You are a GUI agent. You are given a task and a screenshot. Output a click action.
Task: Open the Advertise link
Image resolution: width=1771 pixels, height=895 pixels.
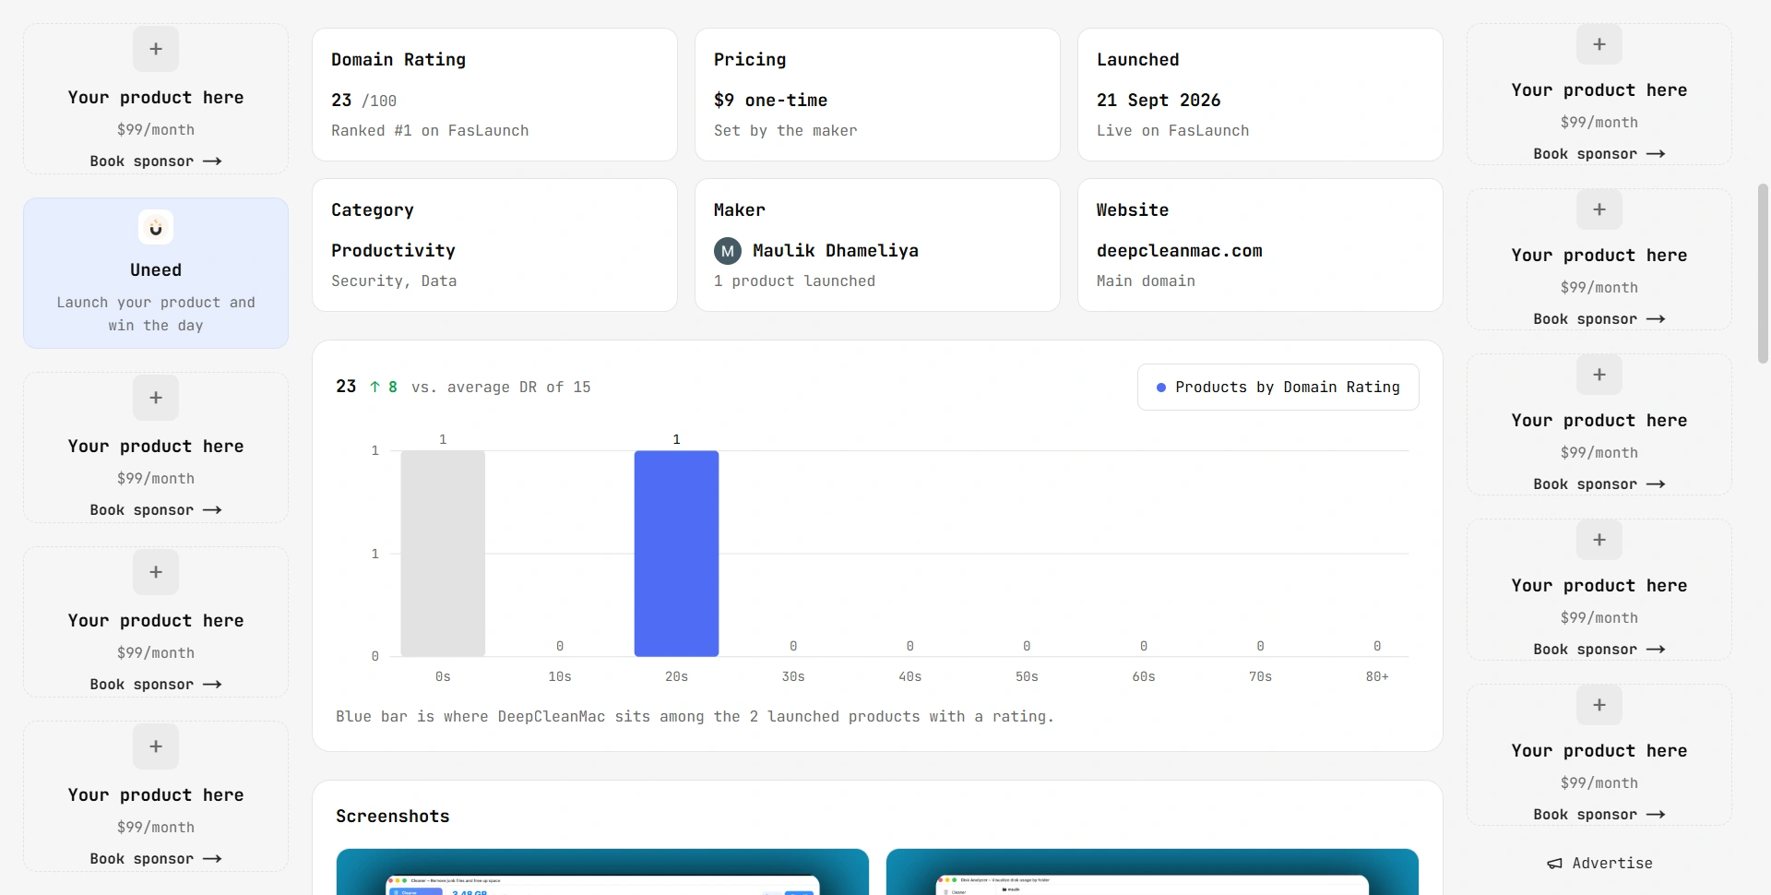(1599, 864)
